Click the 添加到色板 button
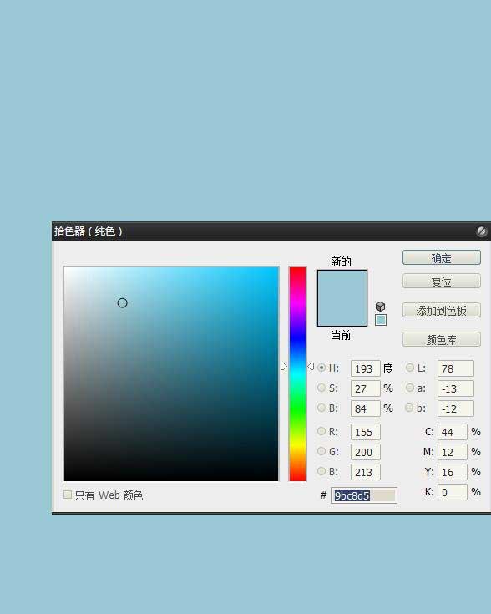Image resolution: width=491 pixels, height=614 pixels. point(441,311)
